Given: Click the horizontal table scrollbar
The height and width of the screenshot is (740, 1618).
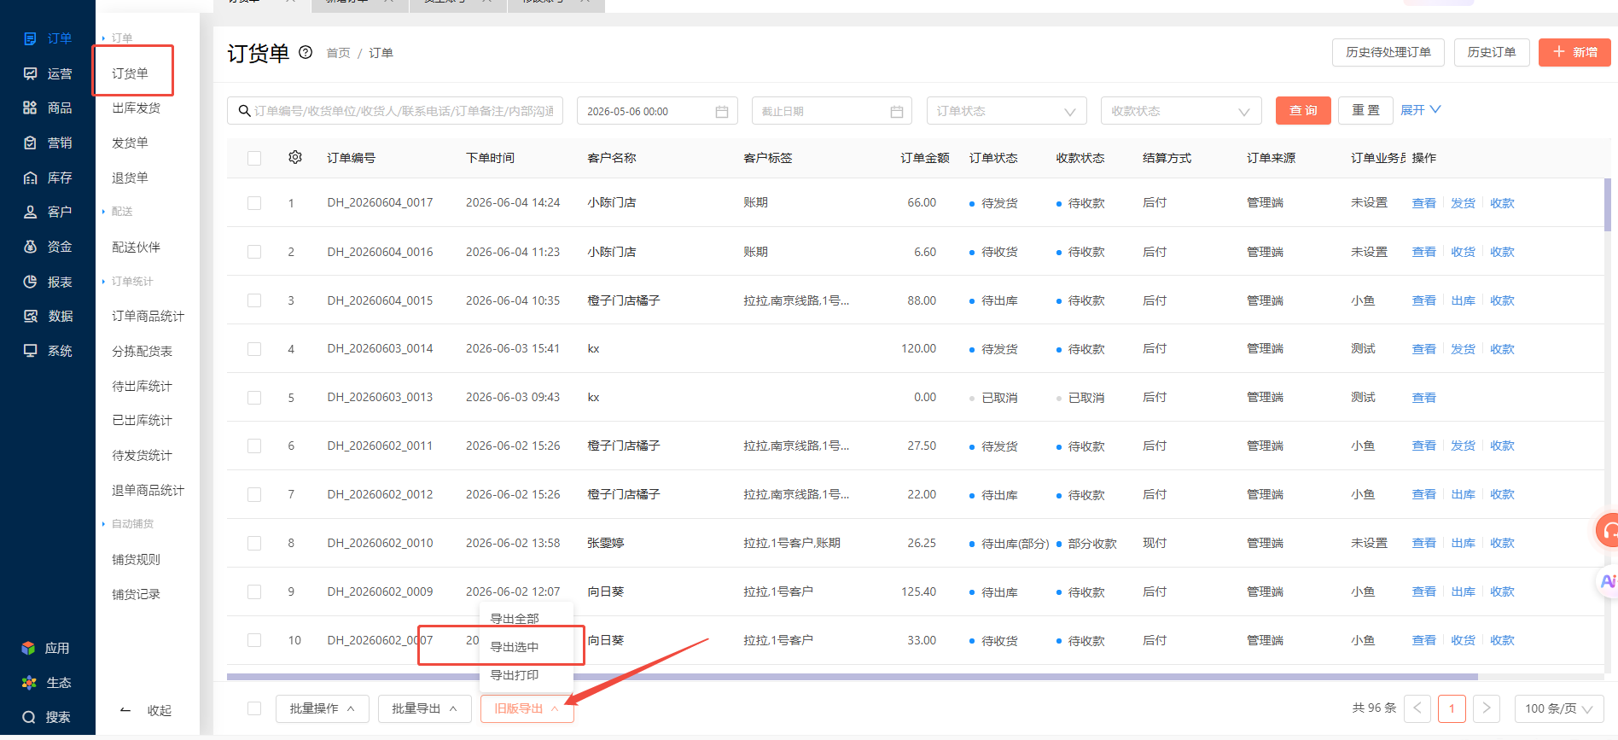Looking at the screenshot, I should [853, 677].
